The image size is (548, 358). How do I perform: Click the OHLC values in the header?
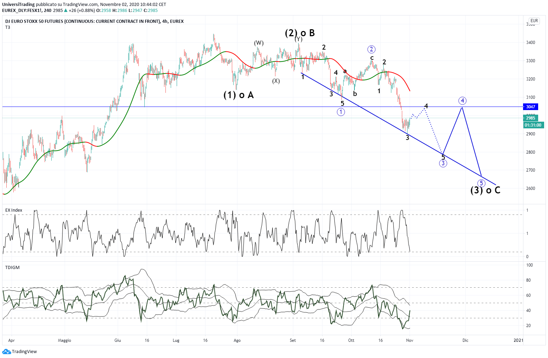[127, 11]
